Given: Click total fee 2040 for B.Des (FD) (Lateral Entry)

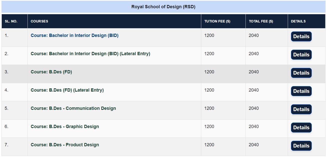Looking at the screenshot, I should (254, 90).
